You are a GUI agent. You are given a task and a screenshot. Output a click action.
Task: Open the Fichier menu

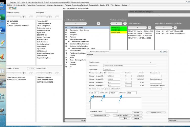(x=10, y=5)
